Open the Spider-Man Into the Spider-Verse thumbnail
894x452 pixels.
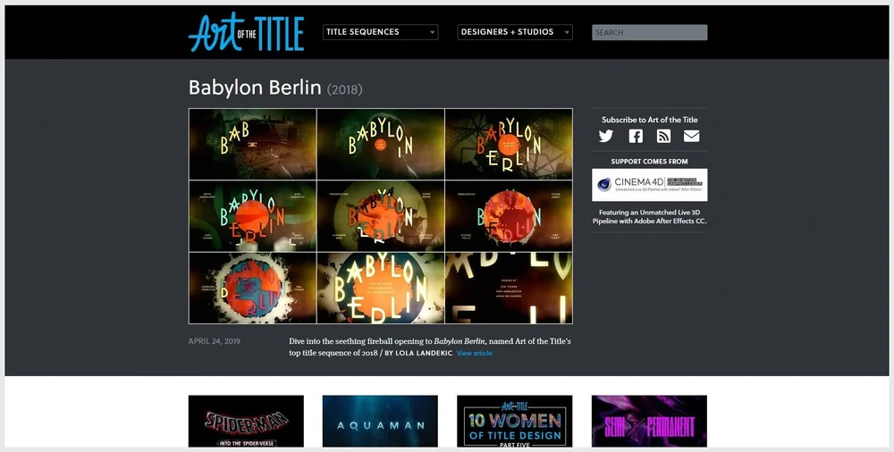coord(247,422)
